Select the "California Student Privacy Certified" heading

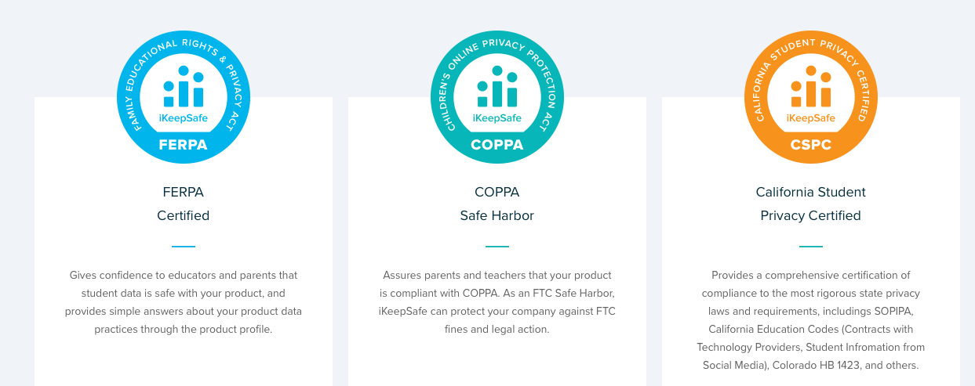coord(811,204)
